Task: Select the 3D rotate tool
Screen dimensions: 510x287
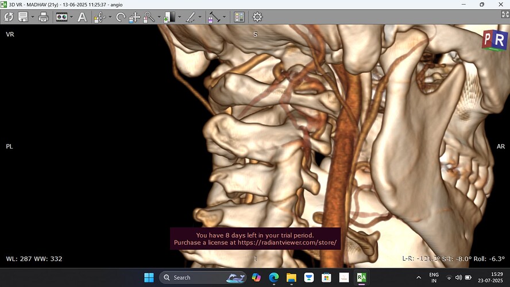Action: click(x=100, y=17)
